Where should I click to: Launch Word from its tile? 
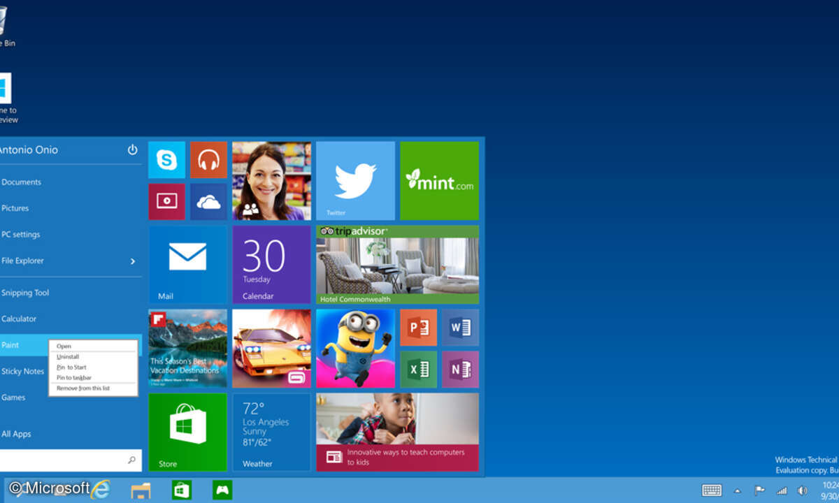point(460,328)
